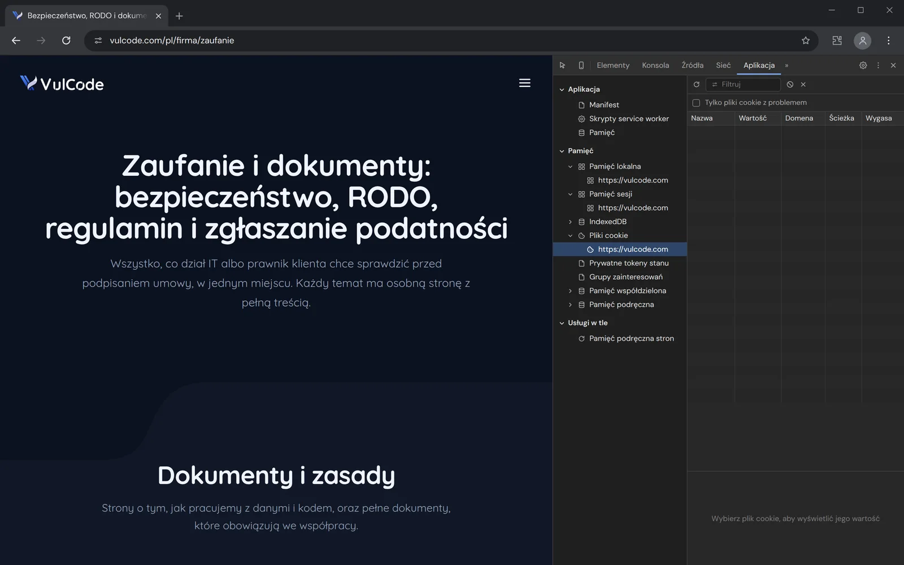The height and width of the screenshot is (565, 904).
Task: Click the inspect element picker icon
Action: (562, 66)
